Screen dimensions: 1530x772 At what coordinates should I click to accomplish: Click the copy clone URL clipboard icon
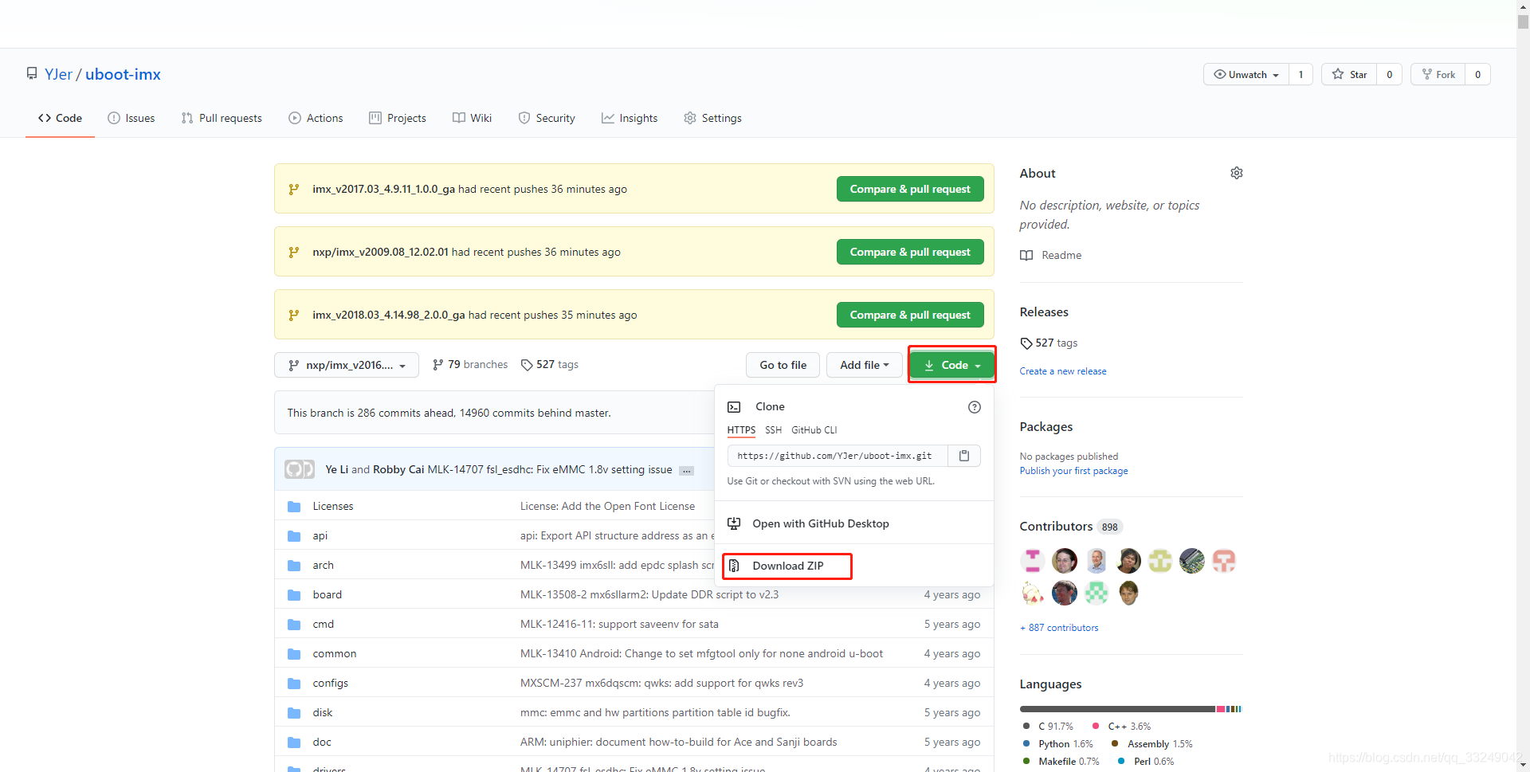pyautogui.click(x=964, y=456)
